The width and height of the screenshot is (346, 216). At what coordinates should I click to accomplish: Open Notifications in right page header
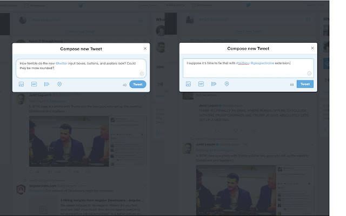click(175, 5)
